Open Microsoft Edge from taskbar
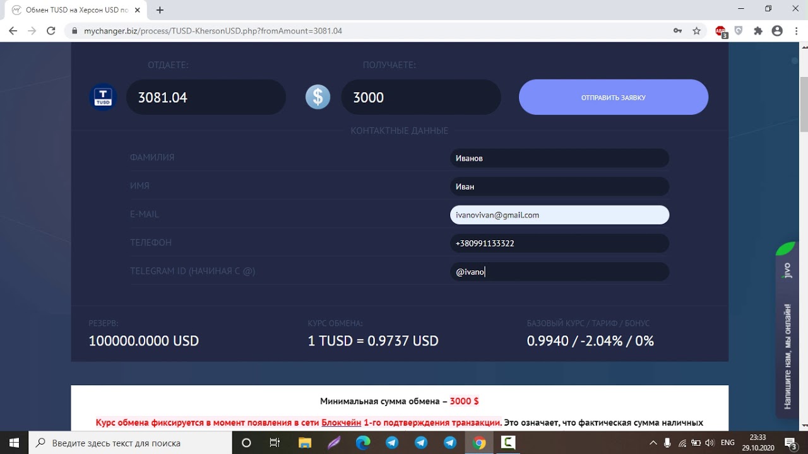 (x=362, y=443)
